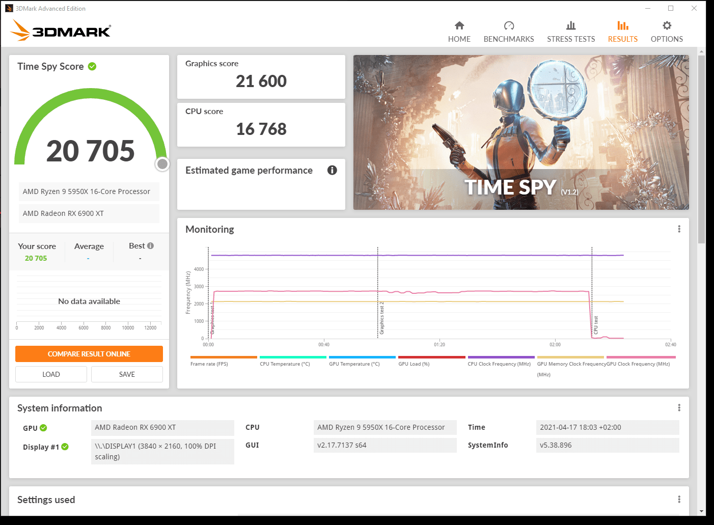Click AMD Radeon RX 6900 XT under score

coord(89,213)
